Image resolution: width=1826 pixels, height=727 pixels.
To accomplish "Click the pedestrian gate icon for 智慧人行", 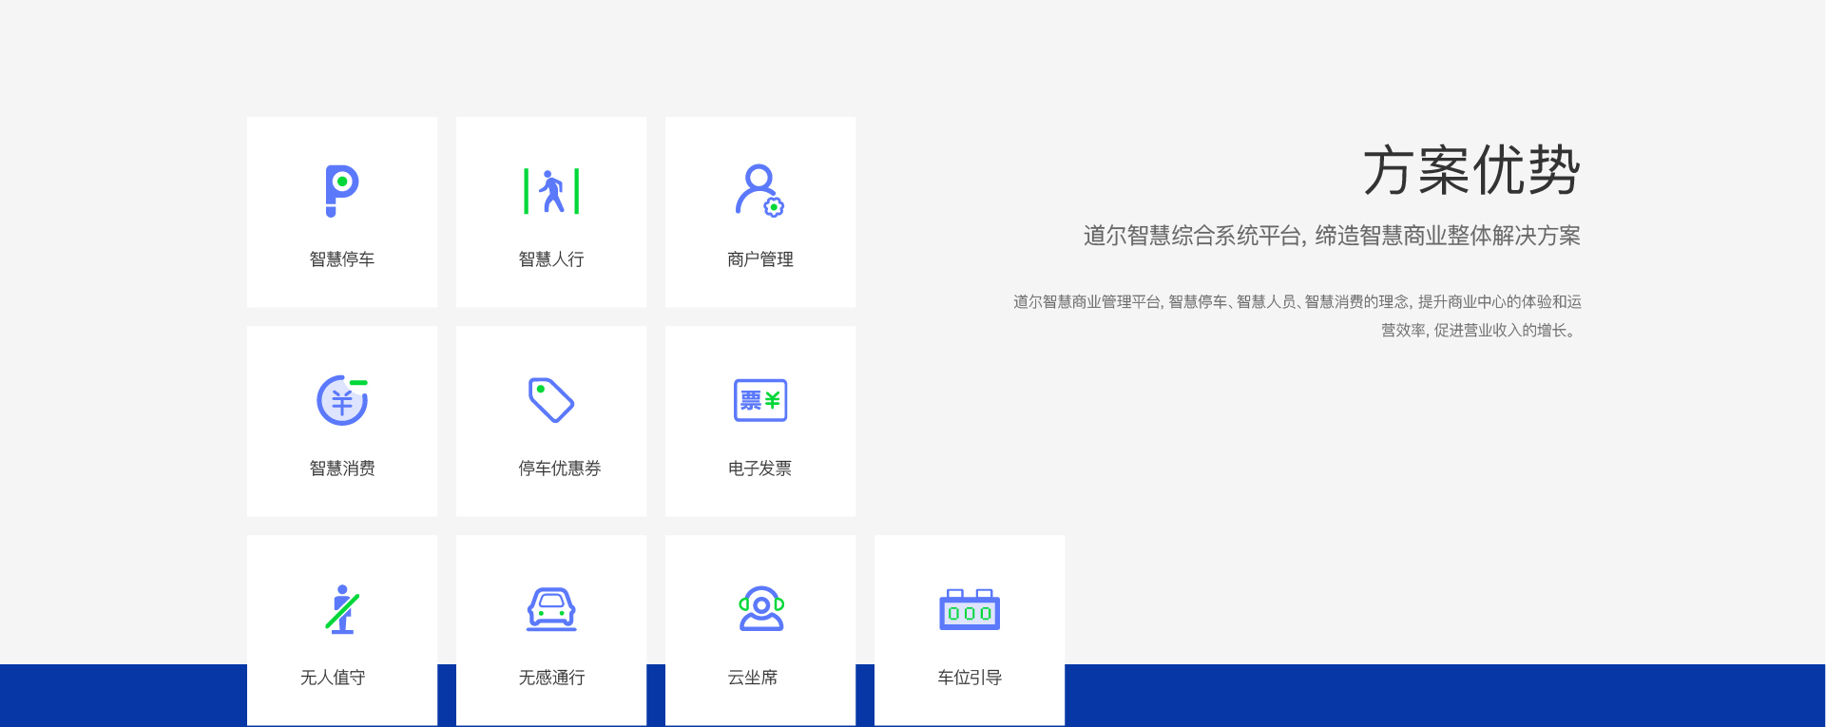I will (551, 191).
